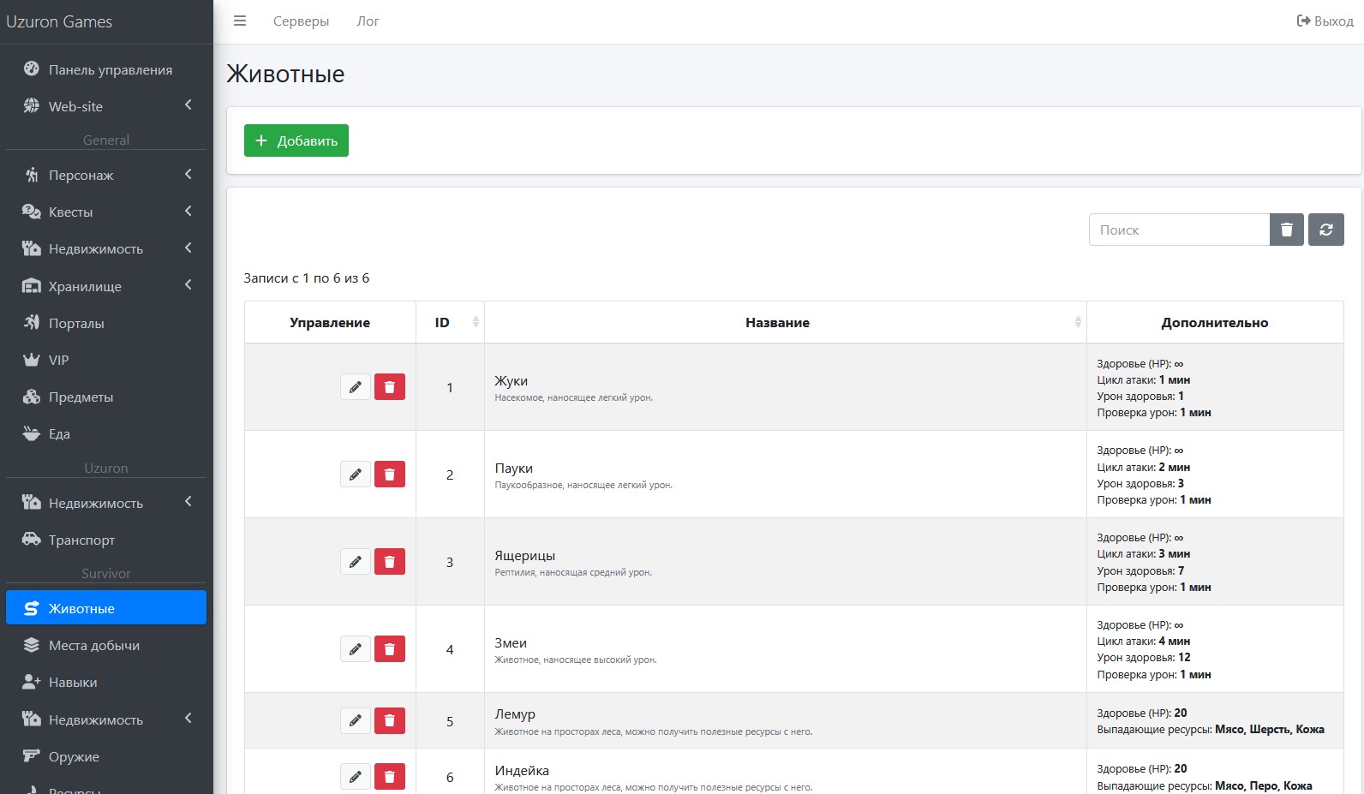Edit the Лемур animal entry

pos(356,721)
